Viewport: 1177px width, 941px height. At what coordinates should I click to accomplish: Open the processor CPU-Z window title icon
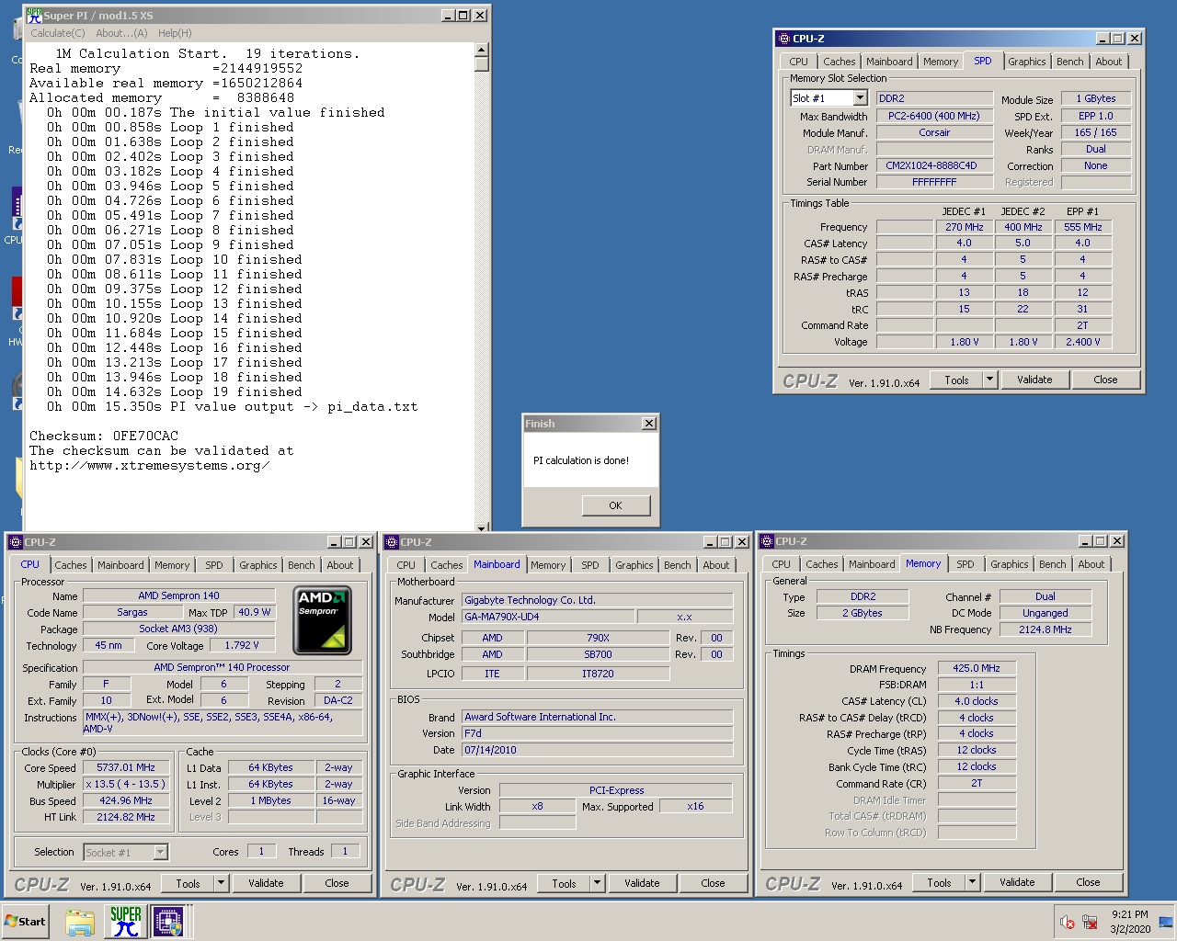[x=16, y=542]
